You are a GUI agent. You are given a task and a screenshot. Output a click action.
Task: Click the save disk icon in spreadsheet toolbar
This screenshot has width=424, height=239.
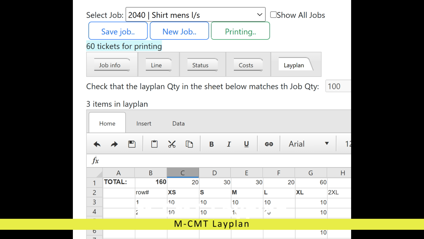click(132, 144)
